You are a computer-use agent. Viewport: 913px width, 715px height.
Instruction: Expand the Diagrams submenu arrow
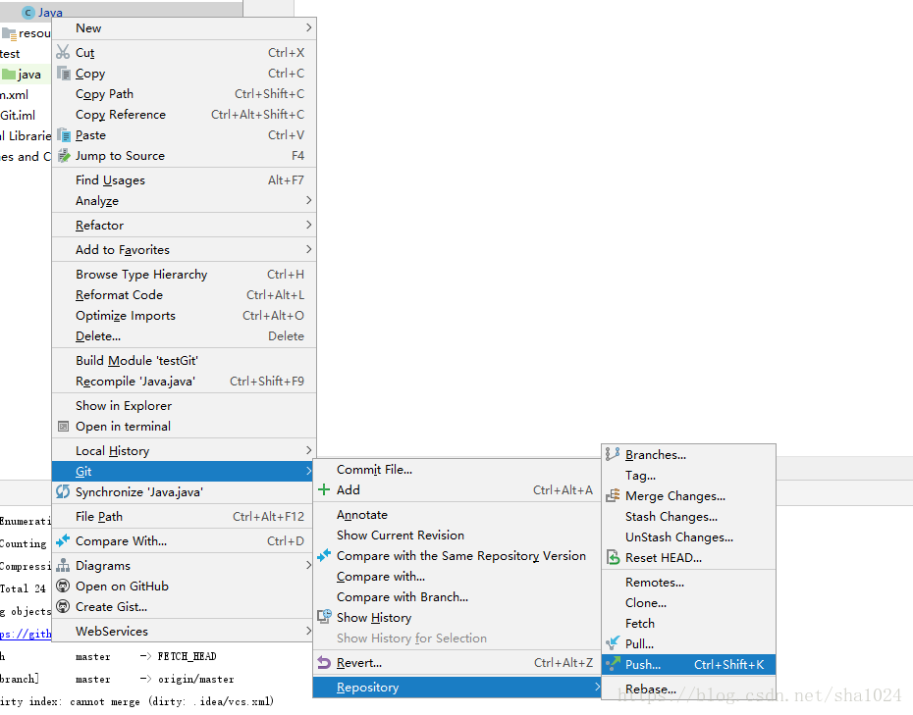[308, 566]
